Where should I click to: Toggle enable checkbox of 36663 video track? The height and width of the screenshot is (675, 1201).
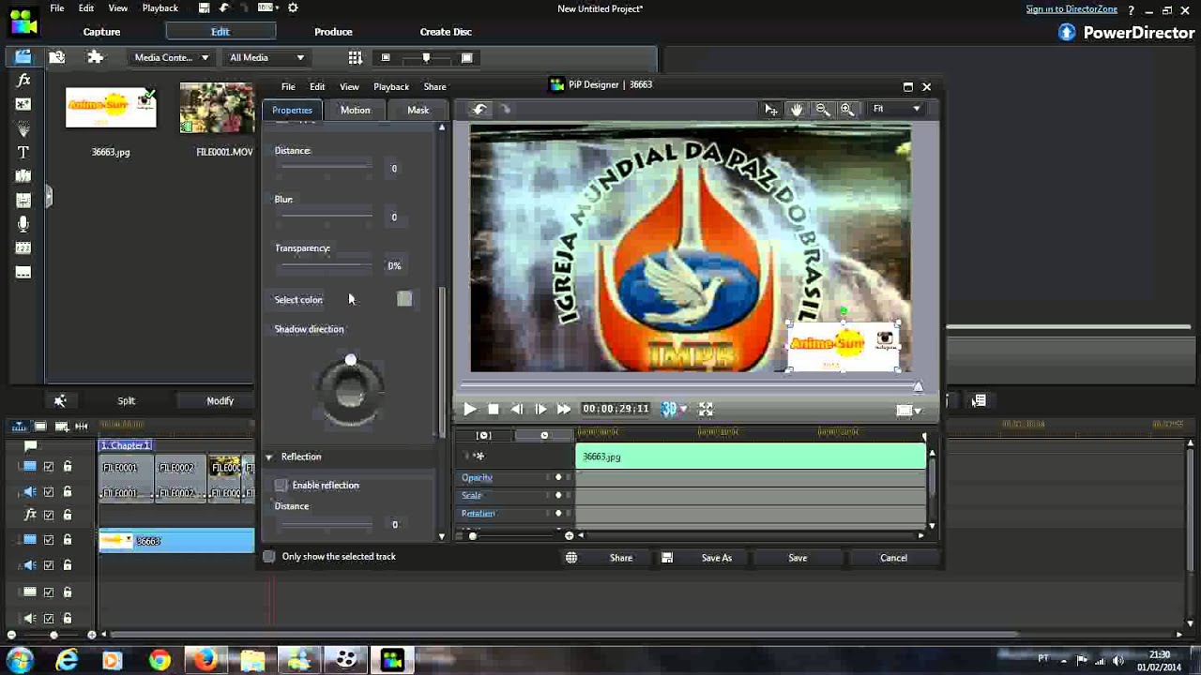(x=49, y=540)
